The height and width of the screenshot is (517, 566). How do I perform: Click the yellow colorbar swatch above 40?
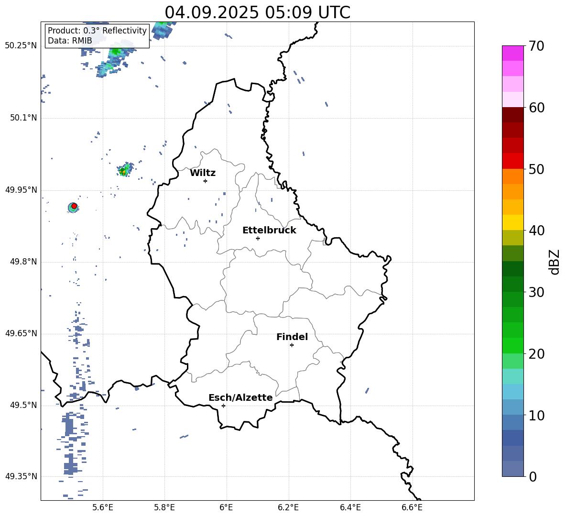click(512, 222)
